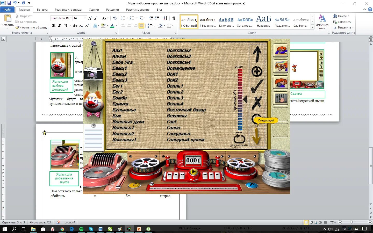Viewport: 373px width, 233px height.
Task: Toggle bold (Ж) formatting in Word
Action: click(x=54, y=26)
